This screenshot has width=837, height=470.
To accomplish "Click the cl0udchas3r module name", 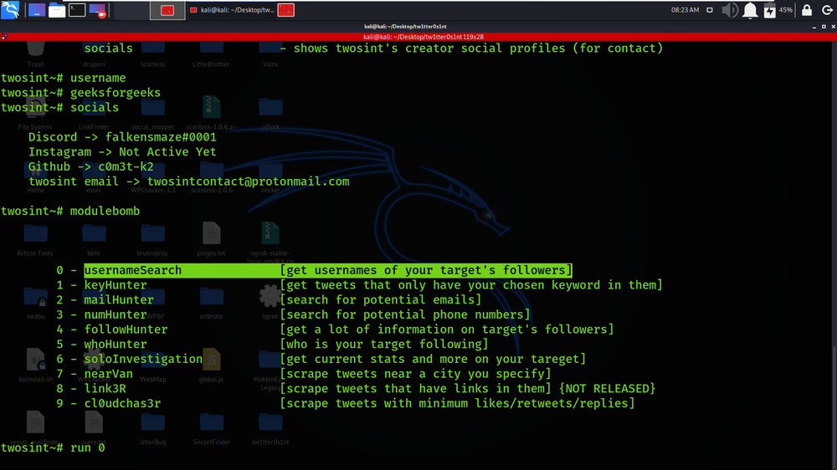I will [x=122, y=403].
